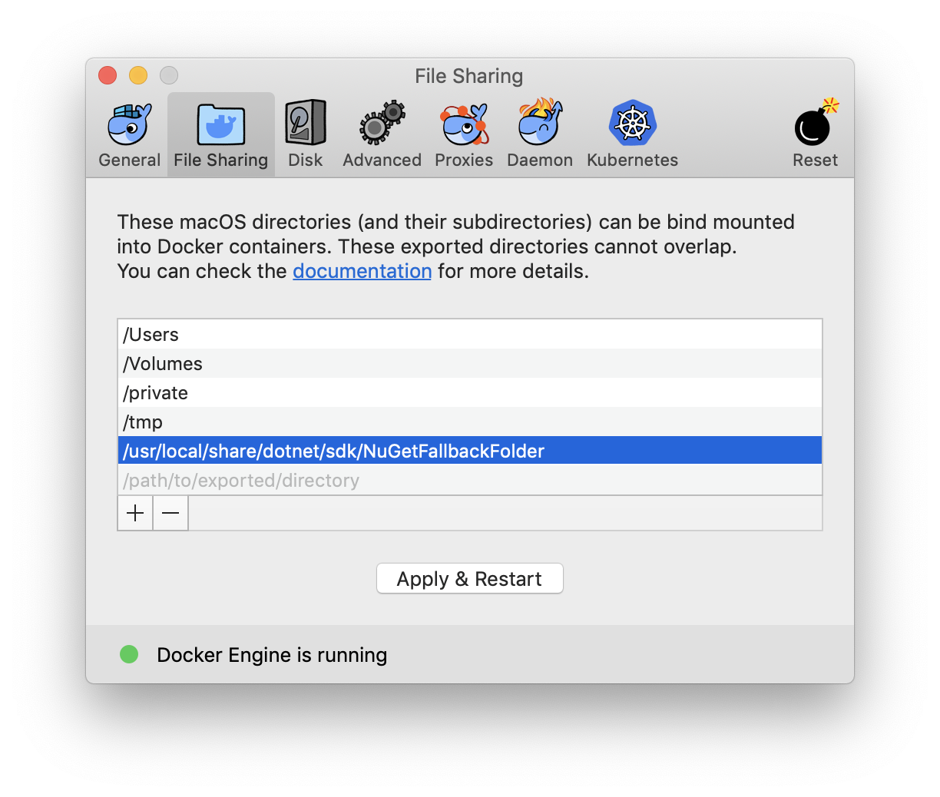Select the /tmp entry in the list
The height and width of the screenshot is (797, 940).
coord(307,422)
